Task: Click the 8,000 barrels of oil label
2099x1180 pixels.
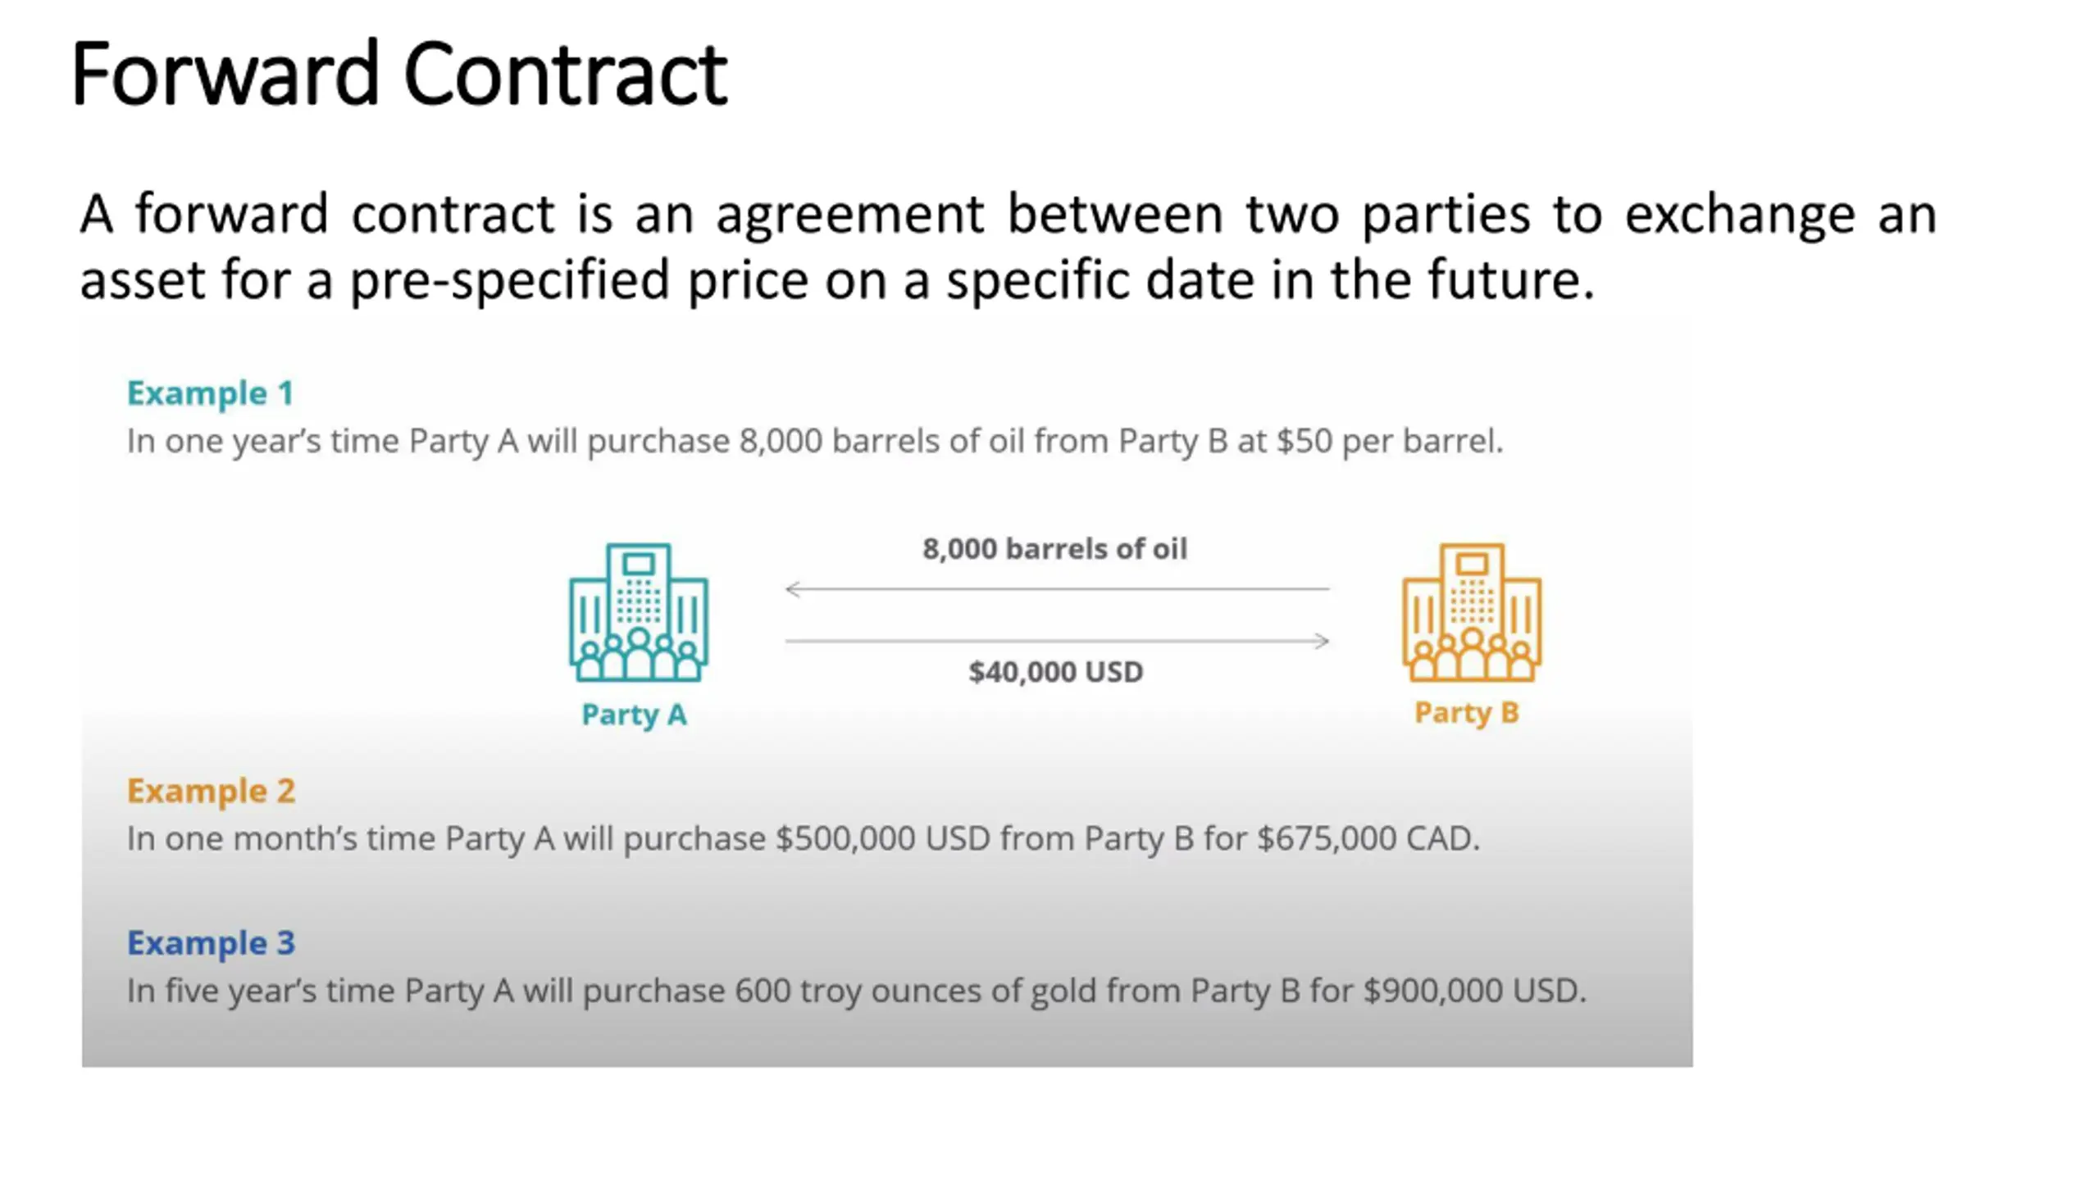Action: pyautogui.click(x=1054, y=549)
